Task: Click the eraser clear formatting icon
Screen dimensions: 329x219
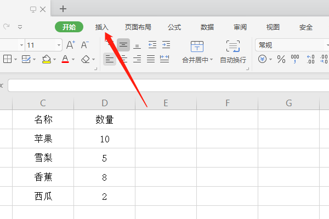Action: (86, 59)
